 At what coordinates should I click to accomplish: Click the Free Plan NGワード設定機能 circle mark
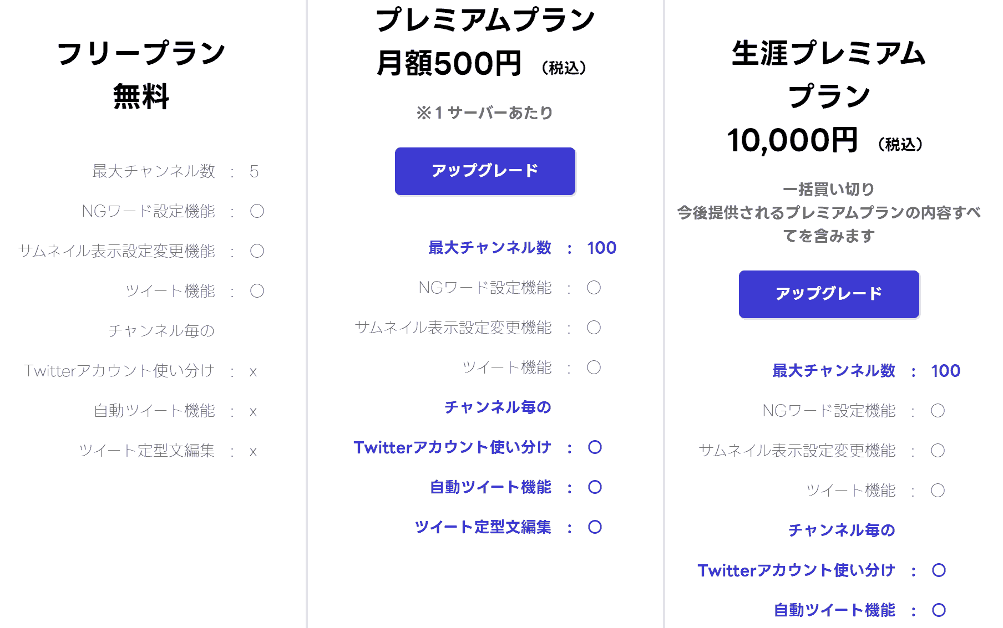pyautogui.click(x=257, y=211)
